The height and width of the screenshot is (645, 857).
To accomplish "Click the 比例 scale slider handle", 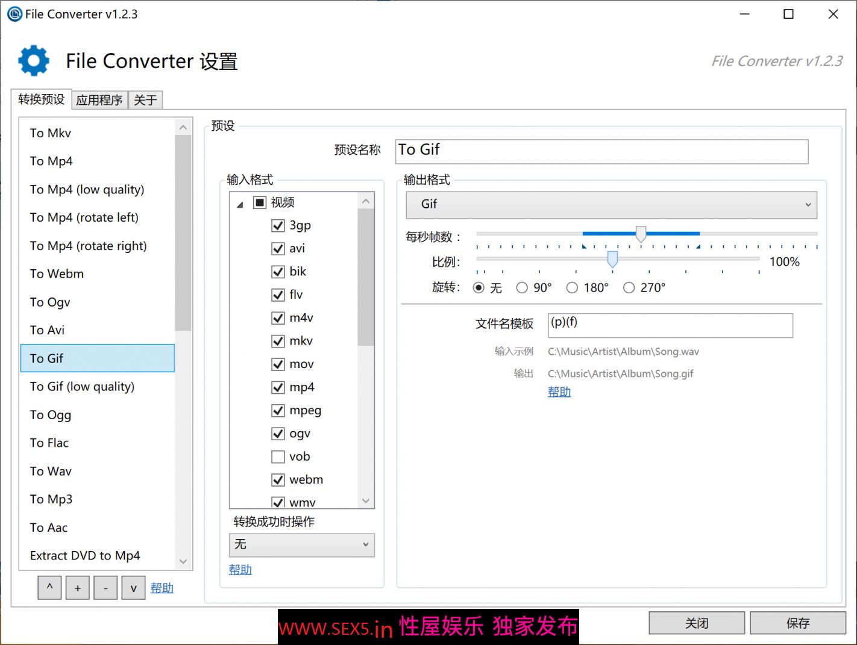I will tap(612, 260).
